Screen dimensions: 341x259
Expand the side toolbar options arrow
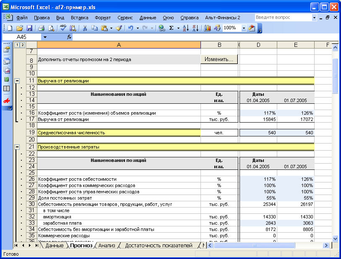(10, 108)
